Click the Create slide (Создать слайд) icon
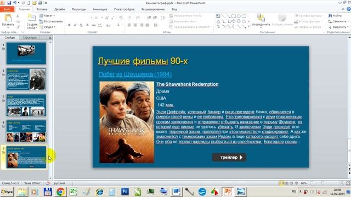The image size is (351, 197). click(x=32, y=18)
